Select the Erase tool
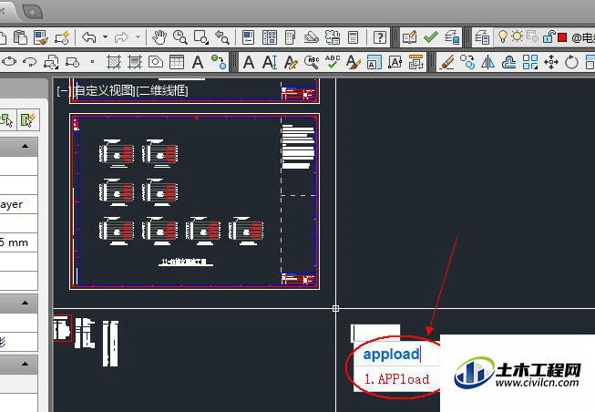The image size is (595, 412). (x=446, y=62)
